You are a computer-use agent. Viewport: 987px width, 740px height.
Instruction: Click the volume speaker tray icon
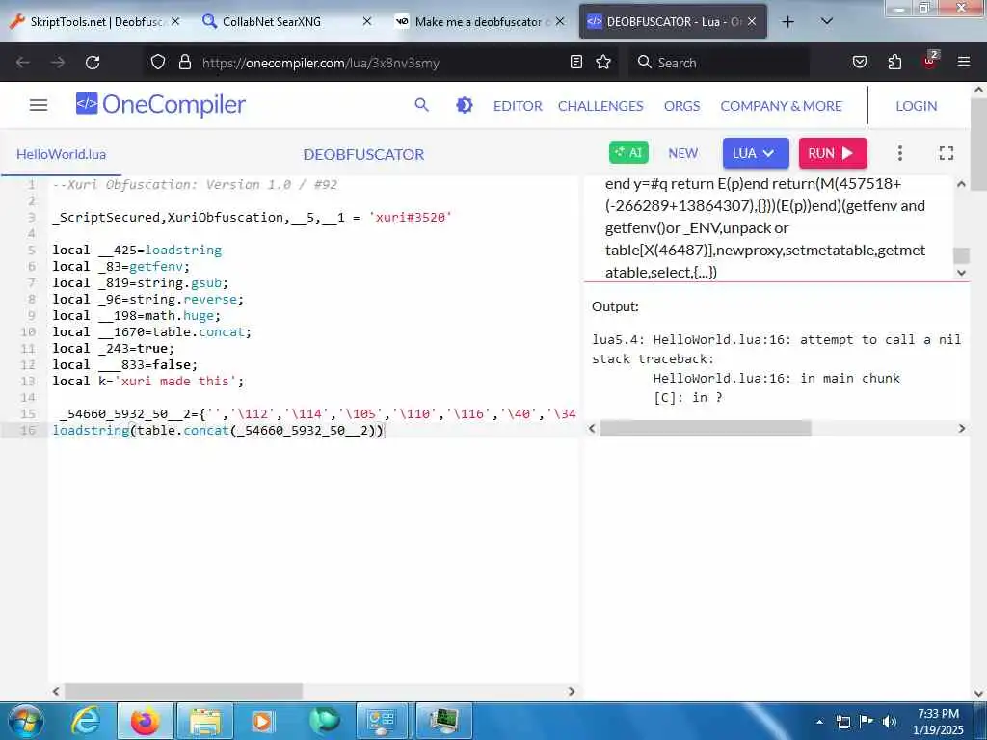(890, 722)
